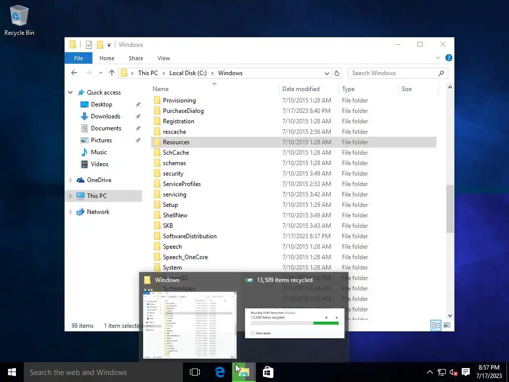The image size is (509, 382).
Task: Switch to the Share ribbon tab
Action: (x=136, y=58)
